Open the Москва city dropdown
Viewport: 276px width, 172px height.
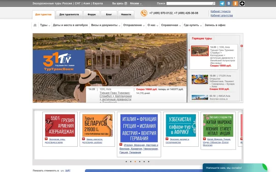(x=136, y=4)
